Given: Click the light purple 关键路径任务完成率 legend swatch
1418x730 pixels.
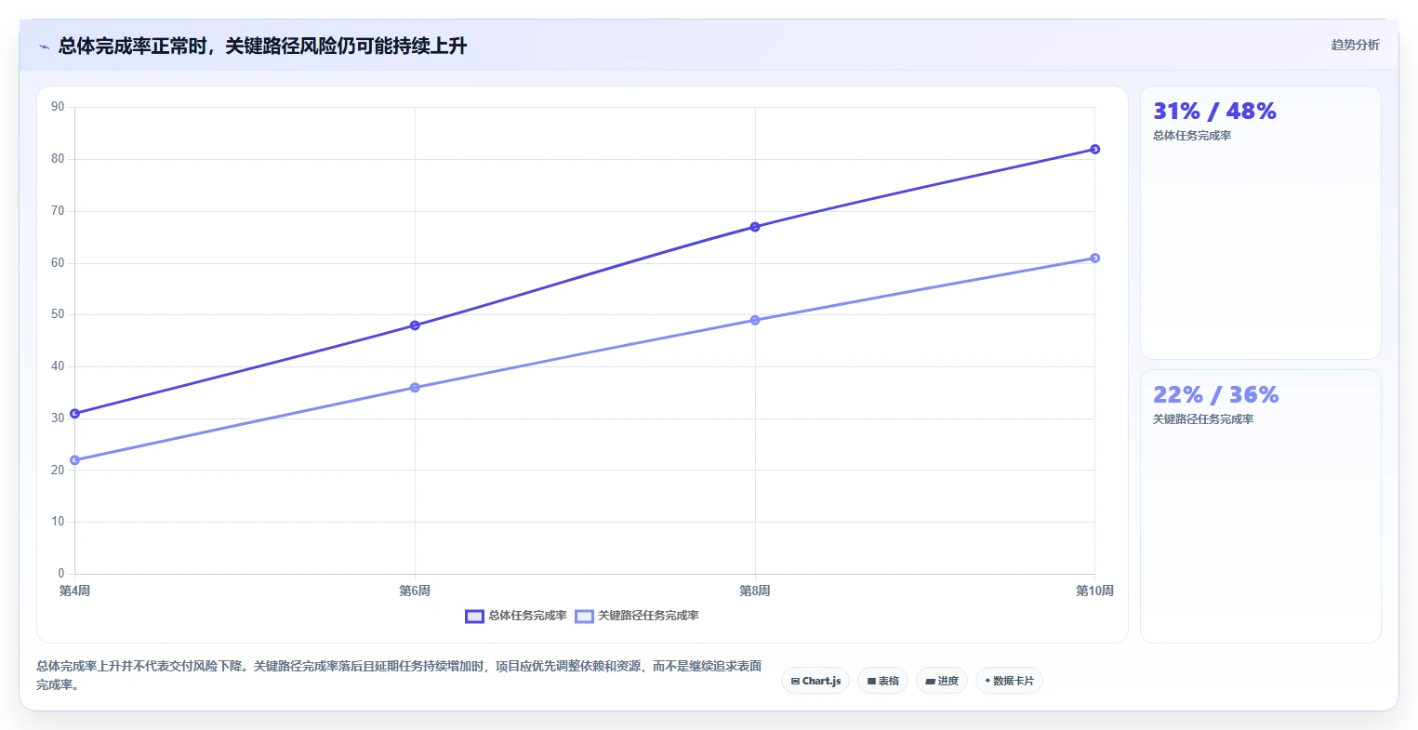Looking at the screenshot, I should pyautogui.click(x=584, y=616).
